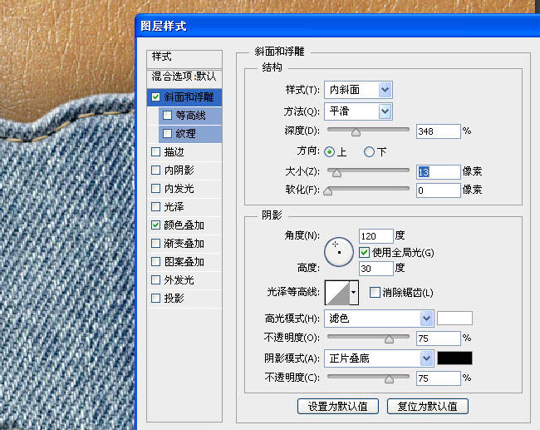Click the shadow 不透明度(C) slider handle
Image resolution: width=540 pixels, height=430 pixels.
[x=389, y=379]
